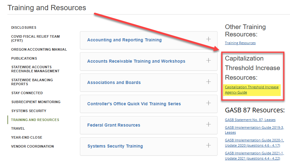Go to Oregon Accounting Manual in sidebar
290x163 pixels.
[39, 49]
